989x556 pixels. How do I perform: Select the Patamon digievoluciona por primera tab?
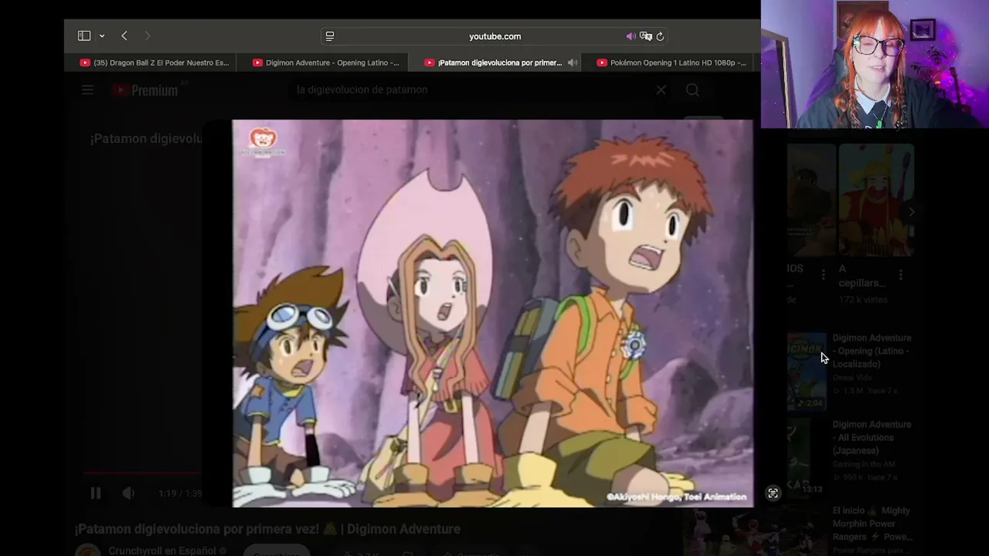click(x=494, y=63)
